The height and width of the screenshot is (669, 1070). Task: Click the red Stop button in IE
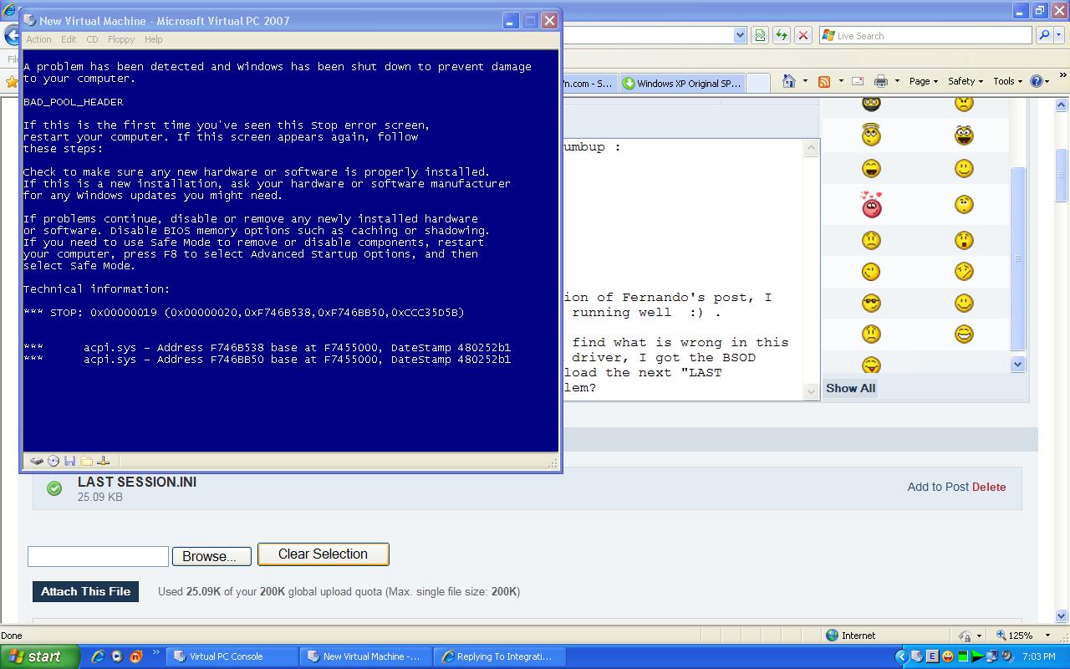click(803, 35)
